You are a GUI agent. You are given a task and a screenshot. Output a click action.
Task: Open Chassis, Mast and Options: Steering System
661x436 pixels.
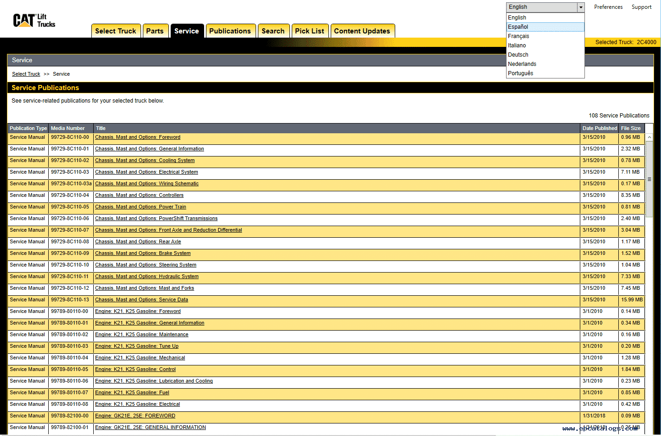click(x=146, y=265)
